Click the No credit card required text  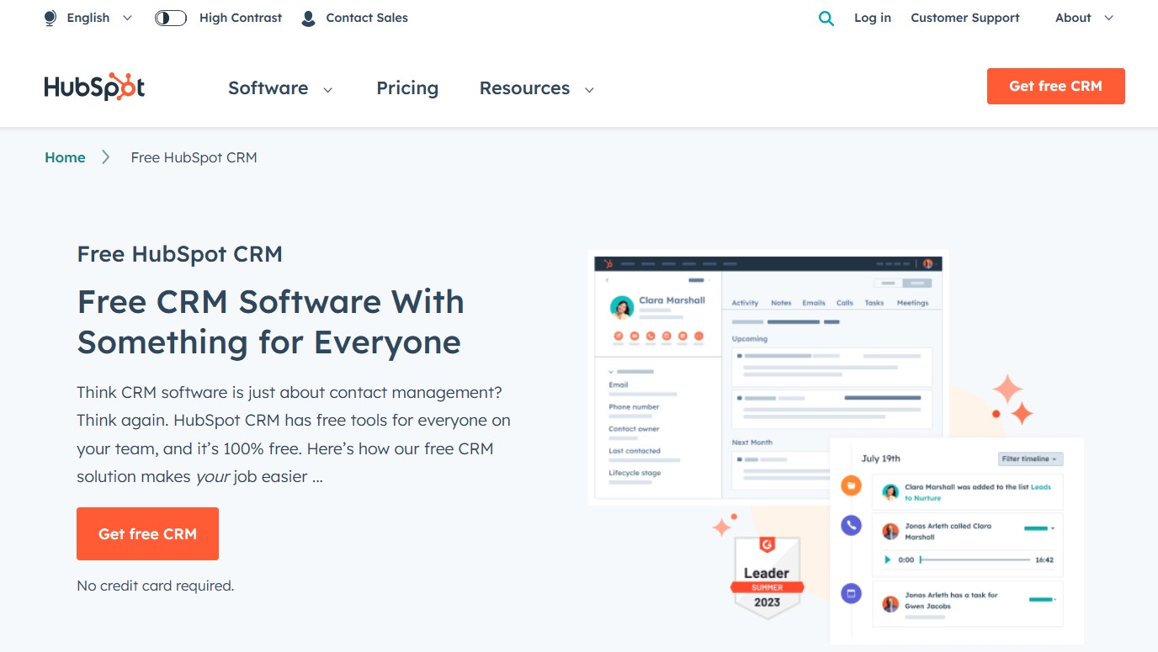tap(155, 586)
